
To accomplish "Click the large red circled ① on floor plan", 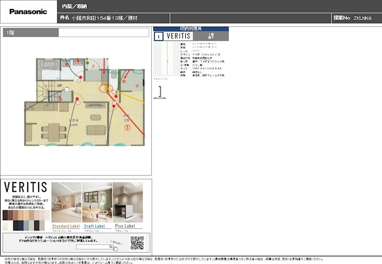I will pos(127,127).
